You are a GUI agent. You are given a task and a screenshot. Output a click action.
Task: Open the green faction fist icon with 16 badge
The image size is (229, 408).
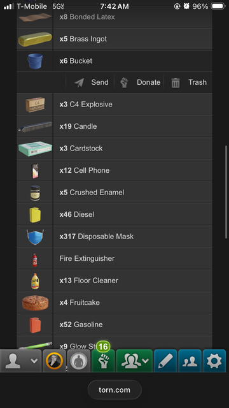pos(103,361)
